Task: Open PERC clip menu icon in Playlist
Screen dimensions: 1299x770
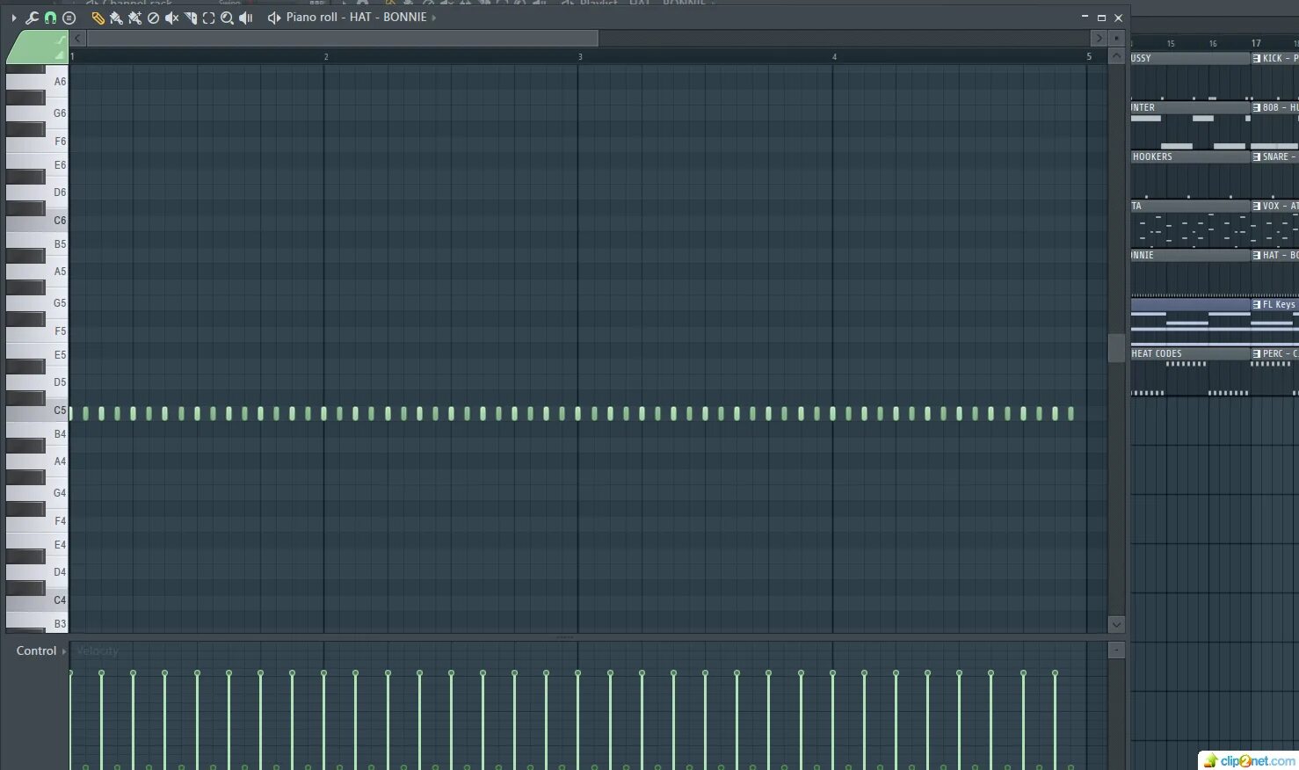Action: 1257,353
